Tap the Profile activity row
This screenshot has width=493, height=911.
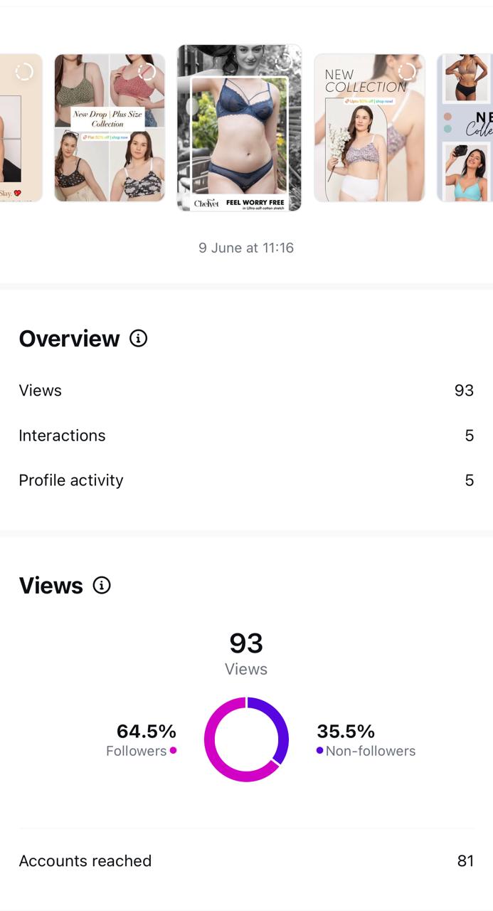pyautogui.click(x=246, y=480)
